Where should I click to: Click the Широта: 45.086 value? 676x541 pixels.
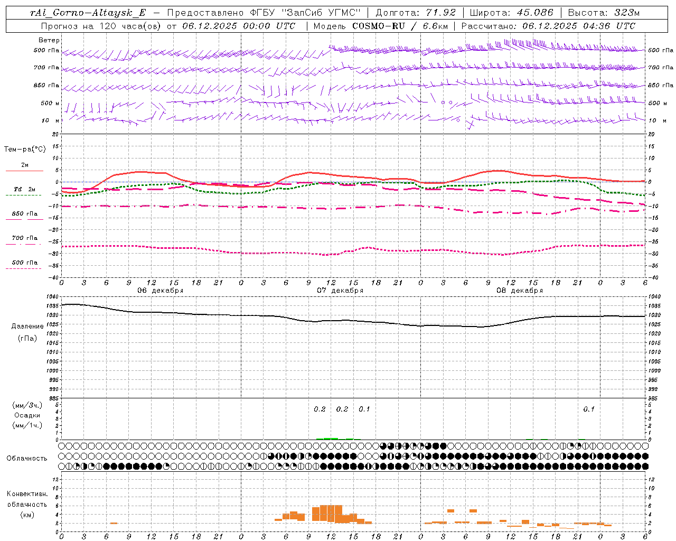(512, 13)
